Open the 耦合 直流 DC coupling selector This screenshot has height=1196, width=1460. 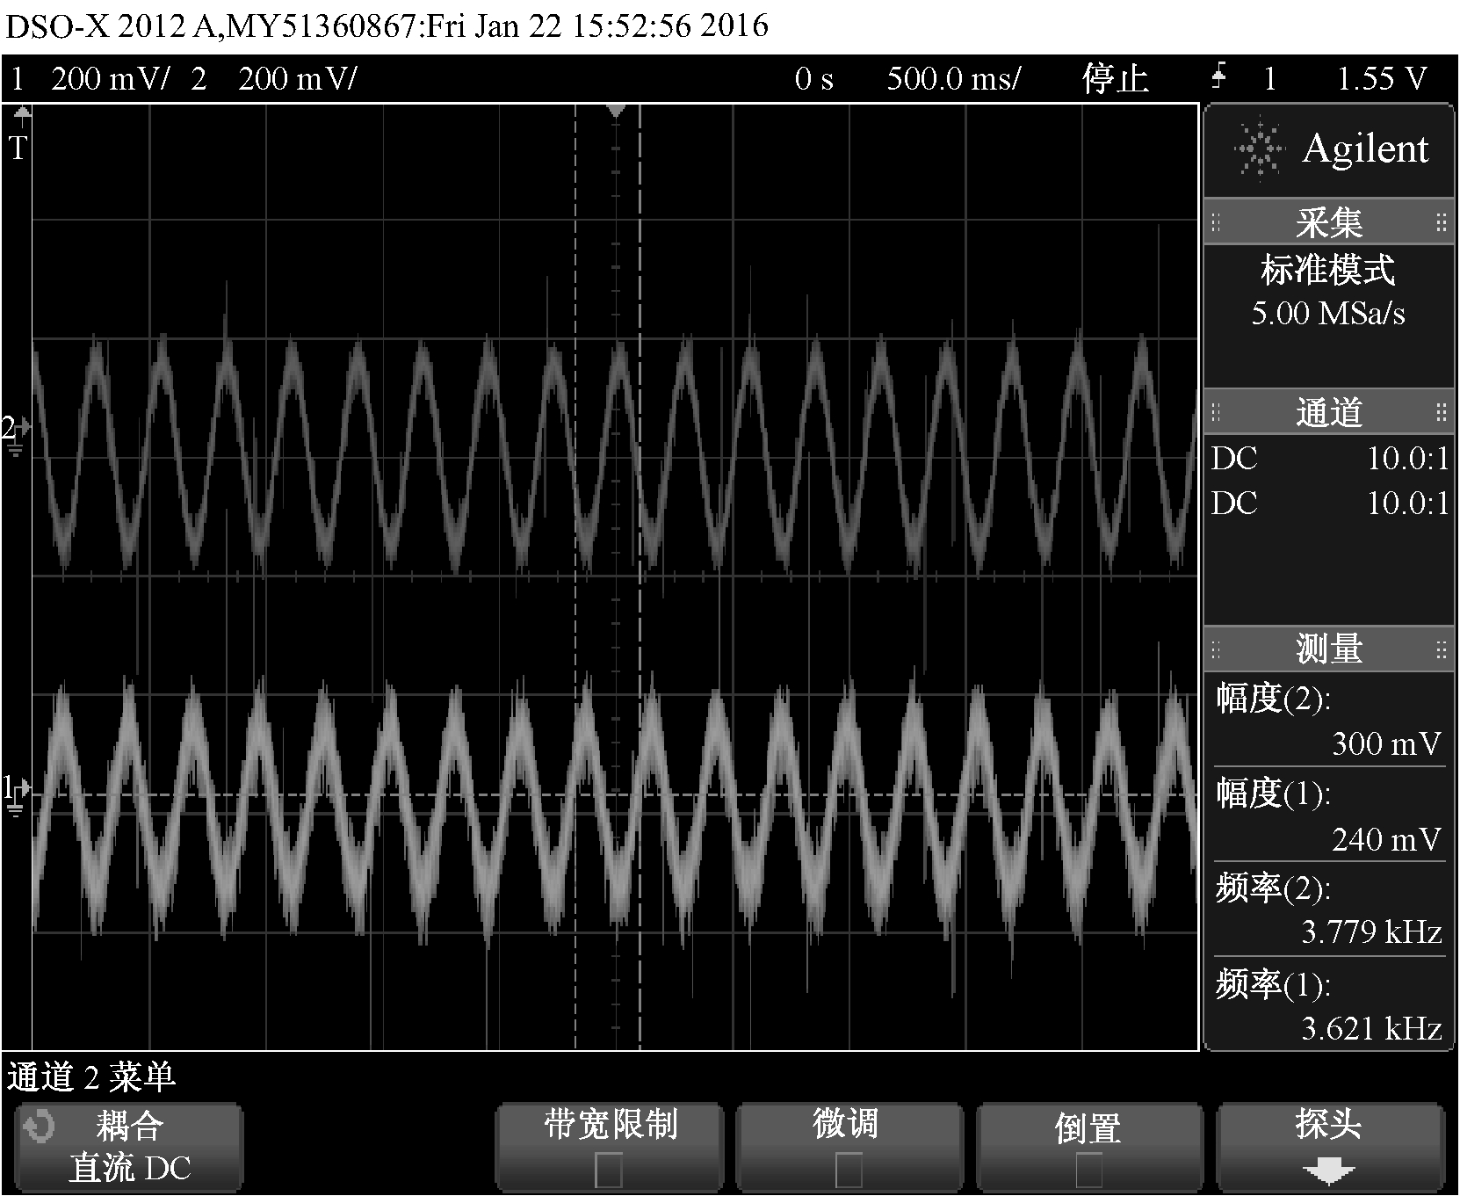point(129,1148)
